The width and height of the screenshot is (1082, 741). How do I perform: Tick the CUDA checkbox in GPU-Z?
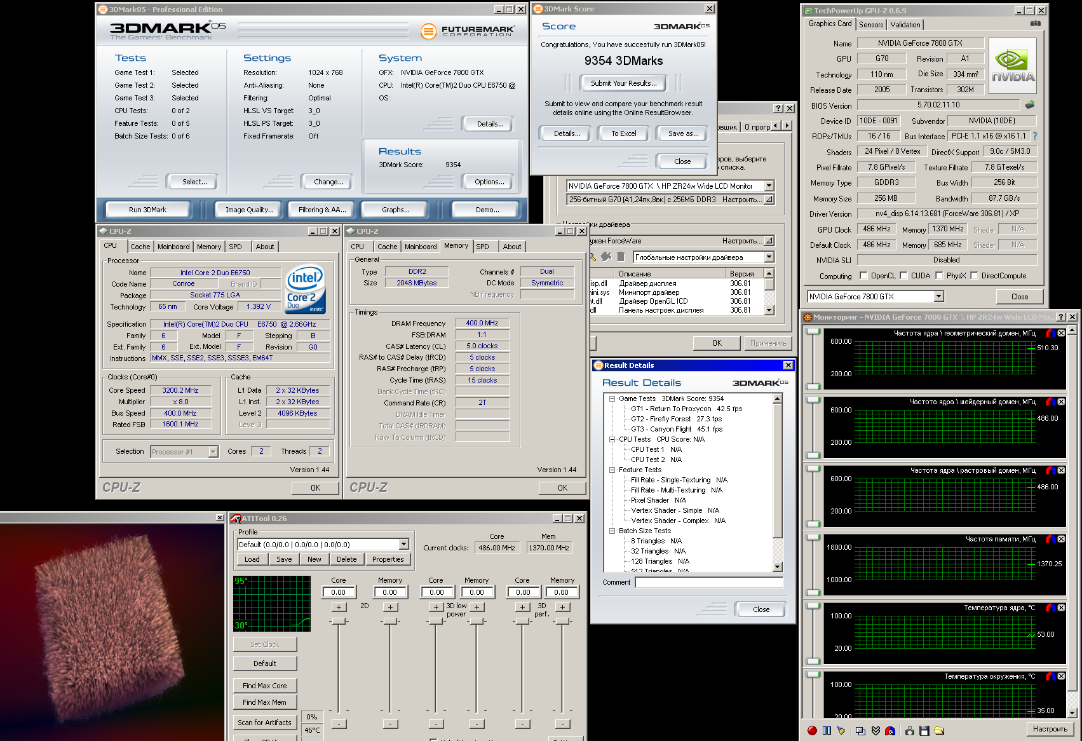(x=903, y=276)
